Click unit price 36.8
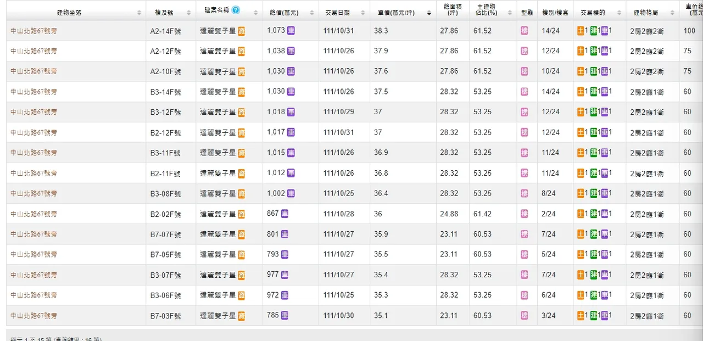Screen dimensions: 703x341 pyautogui.click(x=381, y=173)
